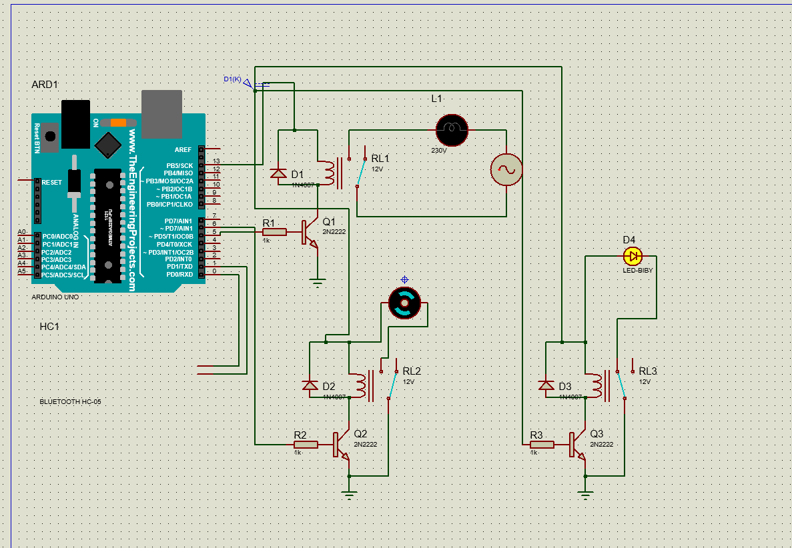Click the R2 resistor label
This screenshot has width=792, height=548.
(x=300, y=435)
